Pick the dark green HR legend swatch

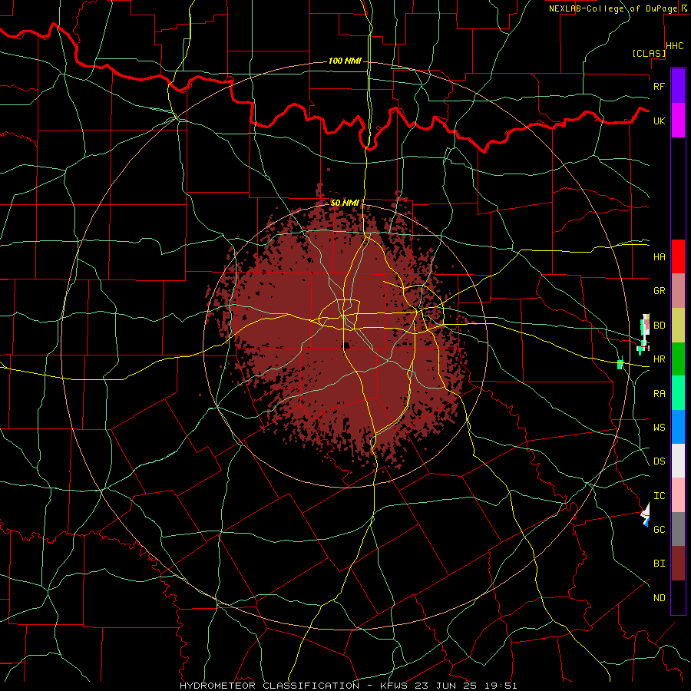[678, 359]
